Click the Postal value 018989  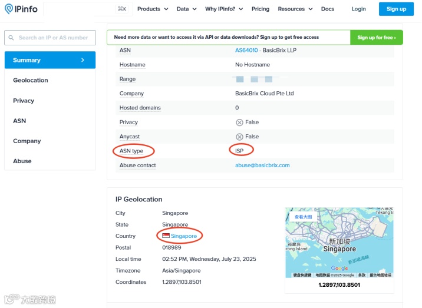pyautogui.click(x=172, y=247)
